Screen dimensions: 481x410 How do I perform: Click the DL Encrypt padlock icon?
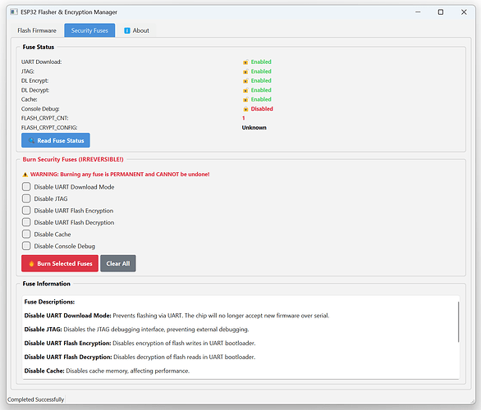245,81
